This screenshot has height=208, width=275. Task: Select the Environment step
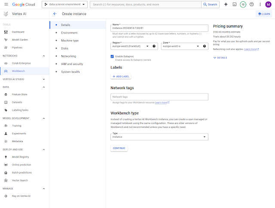[78, 33]
